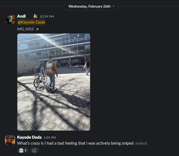Click the cyclist in the shared photo
Image resolution: width=179 pixels, height=156 pixels.
click(40, 75)
